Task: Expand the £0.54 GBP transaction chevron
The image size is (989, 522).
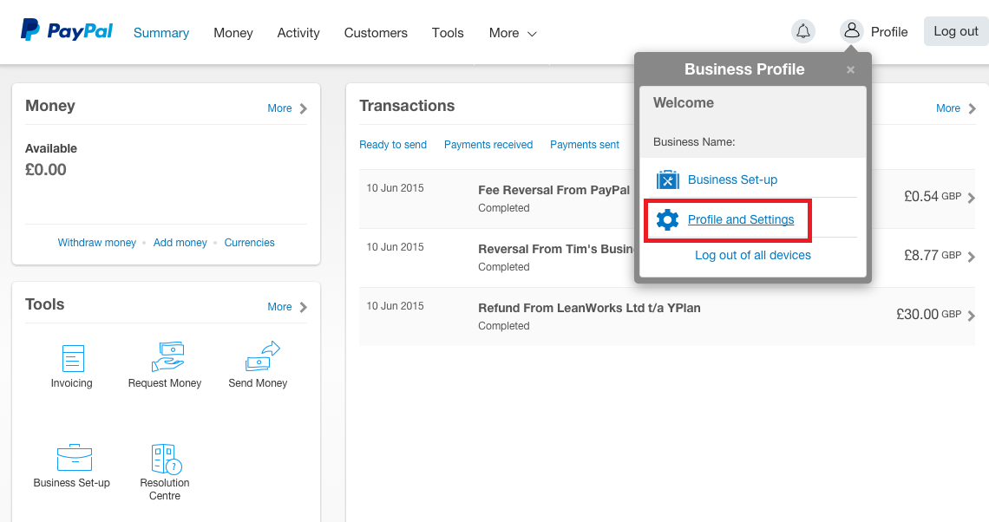Action: coord(972,198)
